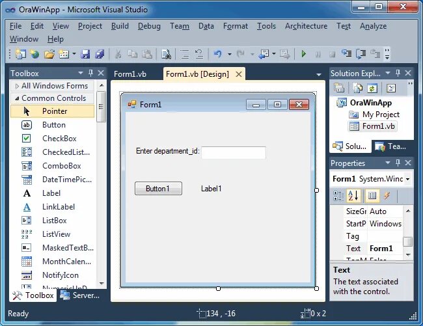Click the Redo arrow icon

(x=240, y=54)
